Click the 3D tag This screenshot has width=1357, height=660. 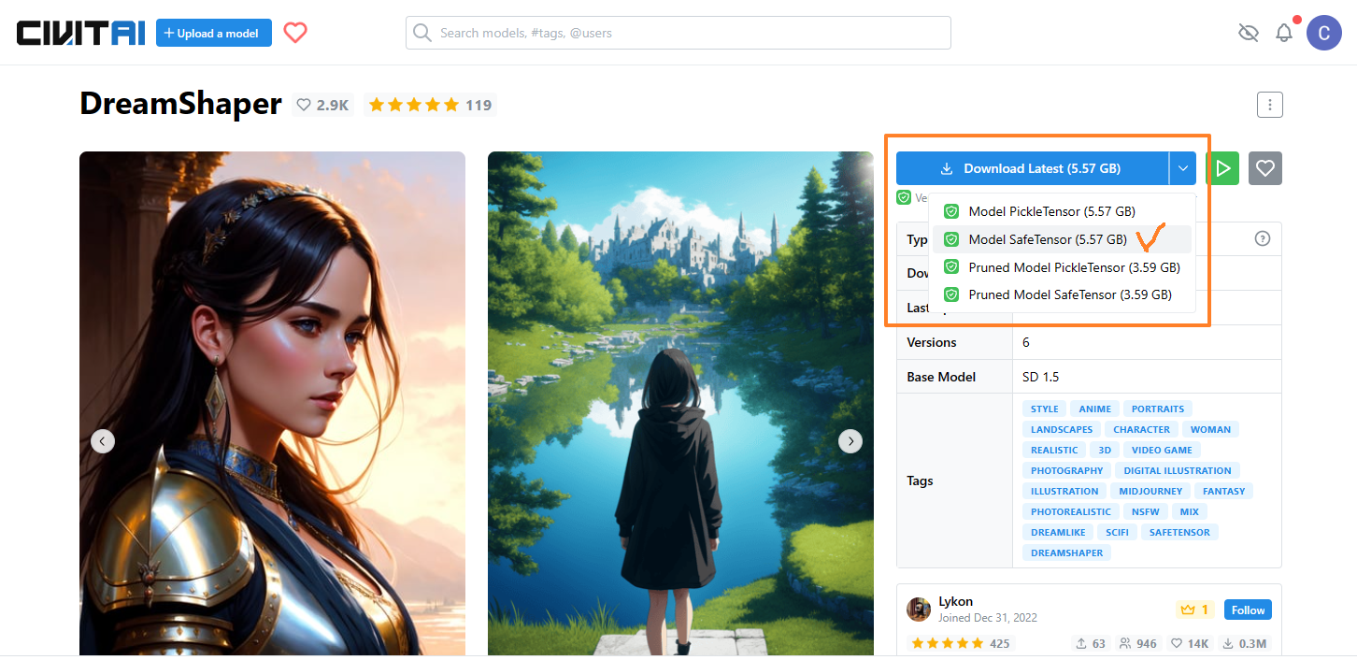click(1104, 450)
